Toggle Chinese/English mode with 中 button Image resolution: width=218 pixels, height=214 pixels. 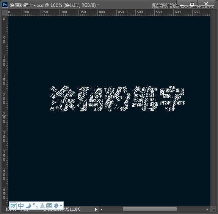(x=21, y=206)
